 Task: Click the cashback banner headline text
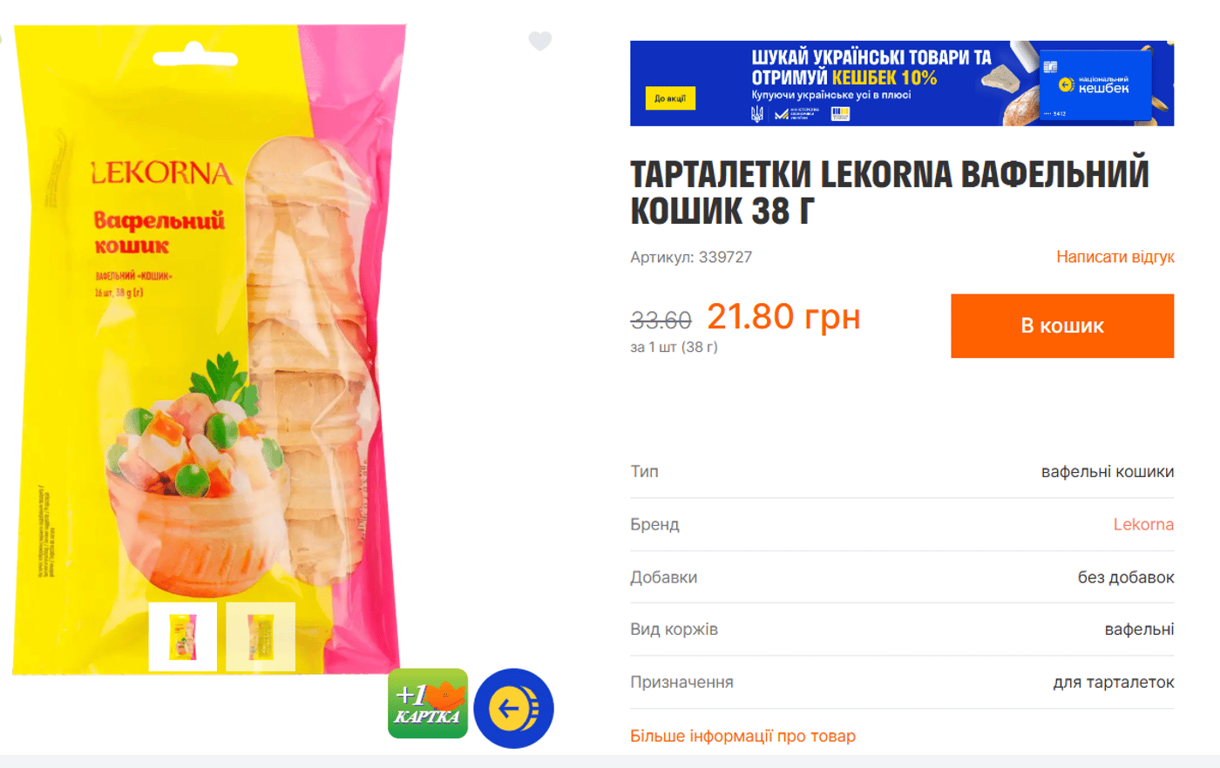click(x=871, y=67)
